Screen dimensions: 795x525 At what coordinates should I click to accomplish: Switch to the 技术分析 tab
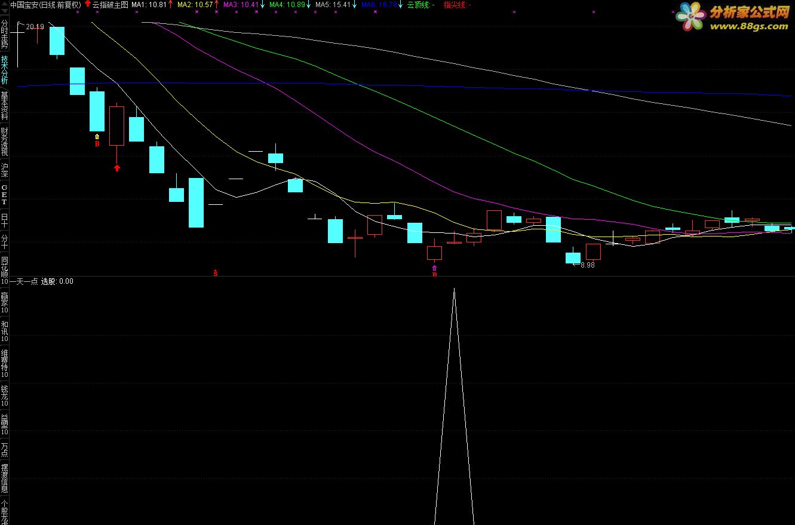5,70
